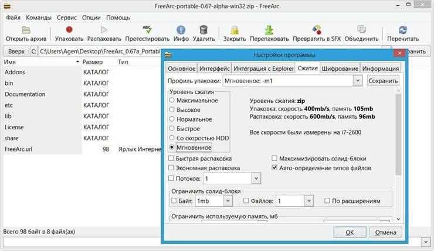Click the Repack (Перепаковать) toolbar icon
Image resolution: width=434 pixels, height=251 pixels.
[269, 30]
